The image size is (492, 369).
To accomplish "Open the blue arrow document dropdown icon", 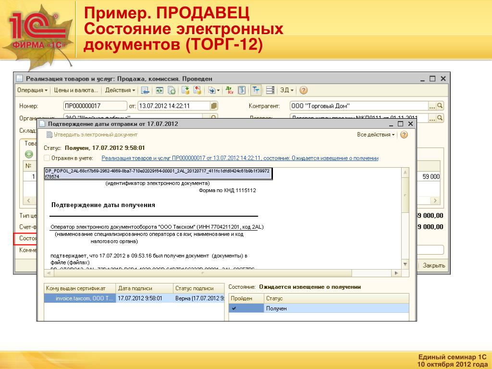I will [214, 90].
